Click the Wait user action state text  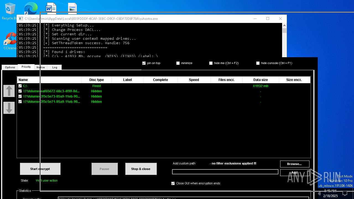click(47, 180)
